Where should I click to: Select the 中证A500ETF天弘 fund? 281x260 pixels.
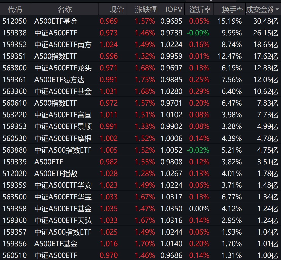63,220
